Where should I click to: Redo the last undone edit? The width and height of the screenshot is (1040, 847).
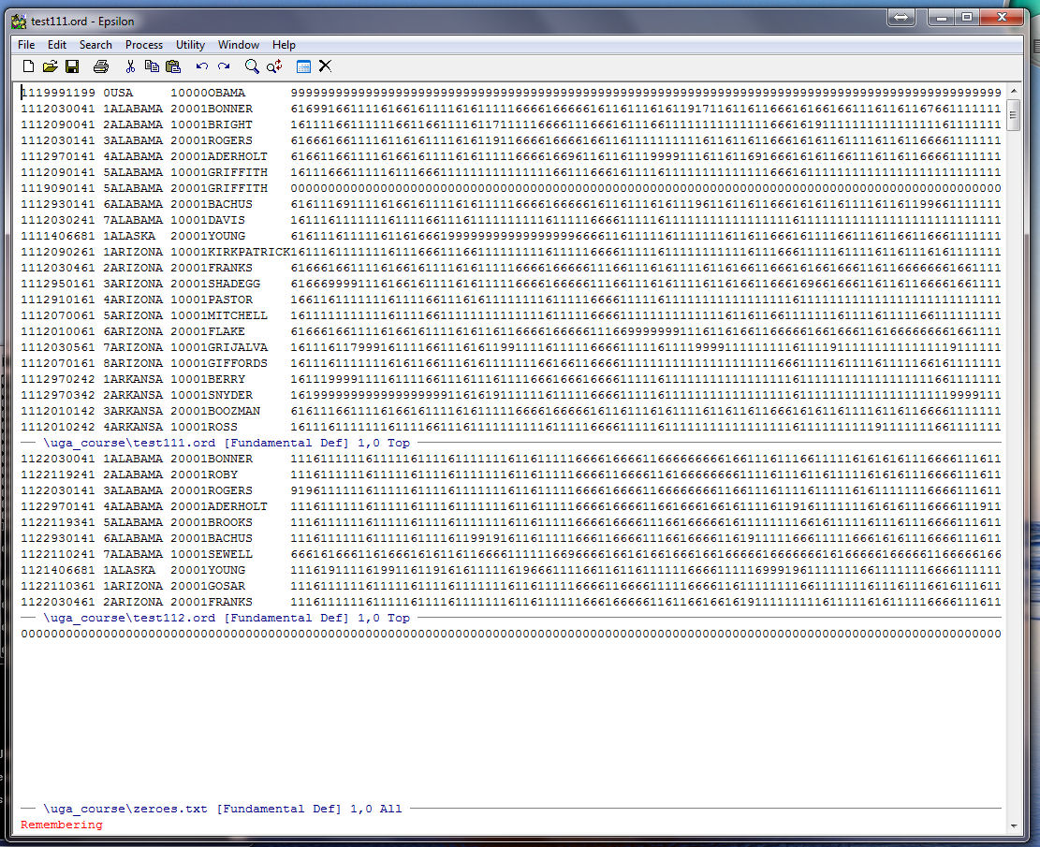point(224,66)
